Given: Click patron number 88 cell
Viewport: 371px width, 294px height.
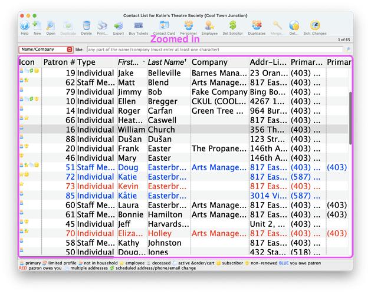Looking at the screenshot, I should tap(59, 139).
